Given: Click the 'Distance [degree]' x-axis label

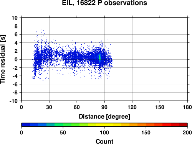Looking at the screenshot, I should coord(104,117).
